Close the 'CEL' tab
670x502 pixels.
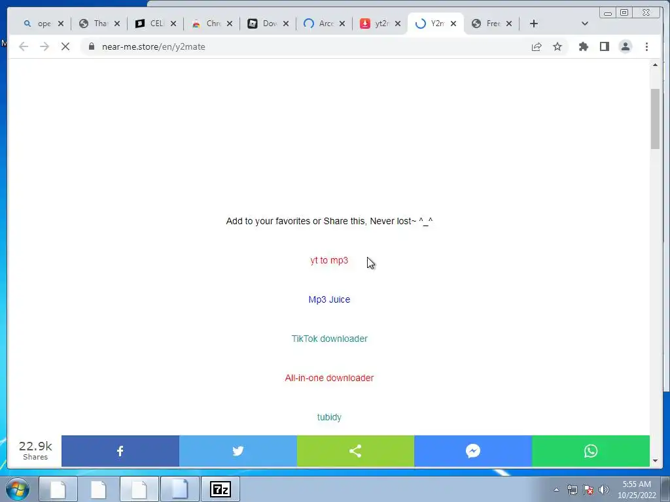[173, 24]
